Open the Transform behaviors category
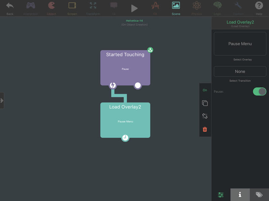Image resolution: width=269 pixels, height=201 pixels. pos(93,8)
